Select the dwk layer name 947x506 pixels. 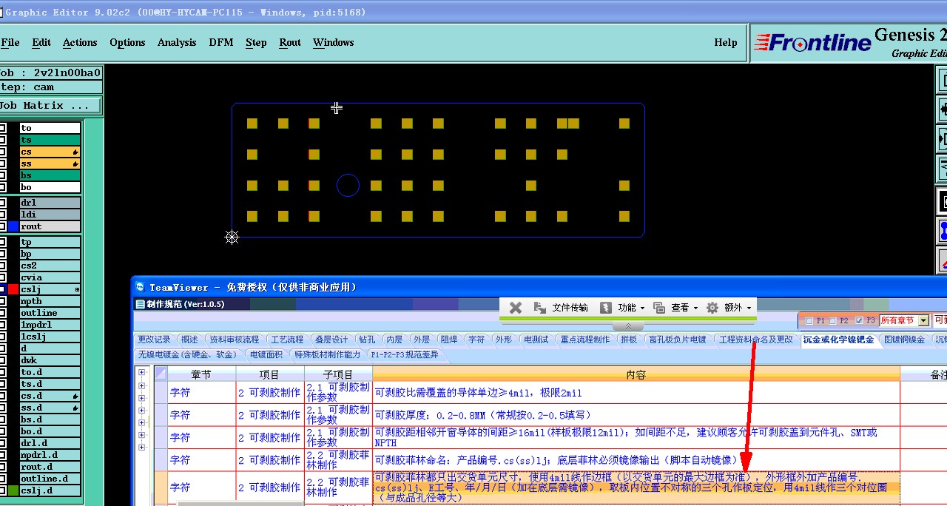(50, 360)
